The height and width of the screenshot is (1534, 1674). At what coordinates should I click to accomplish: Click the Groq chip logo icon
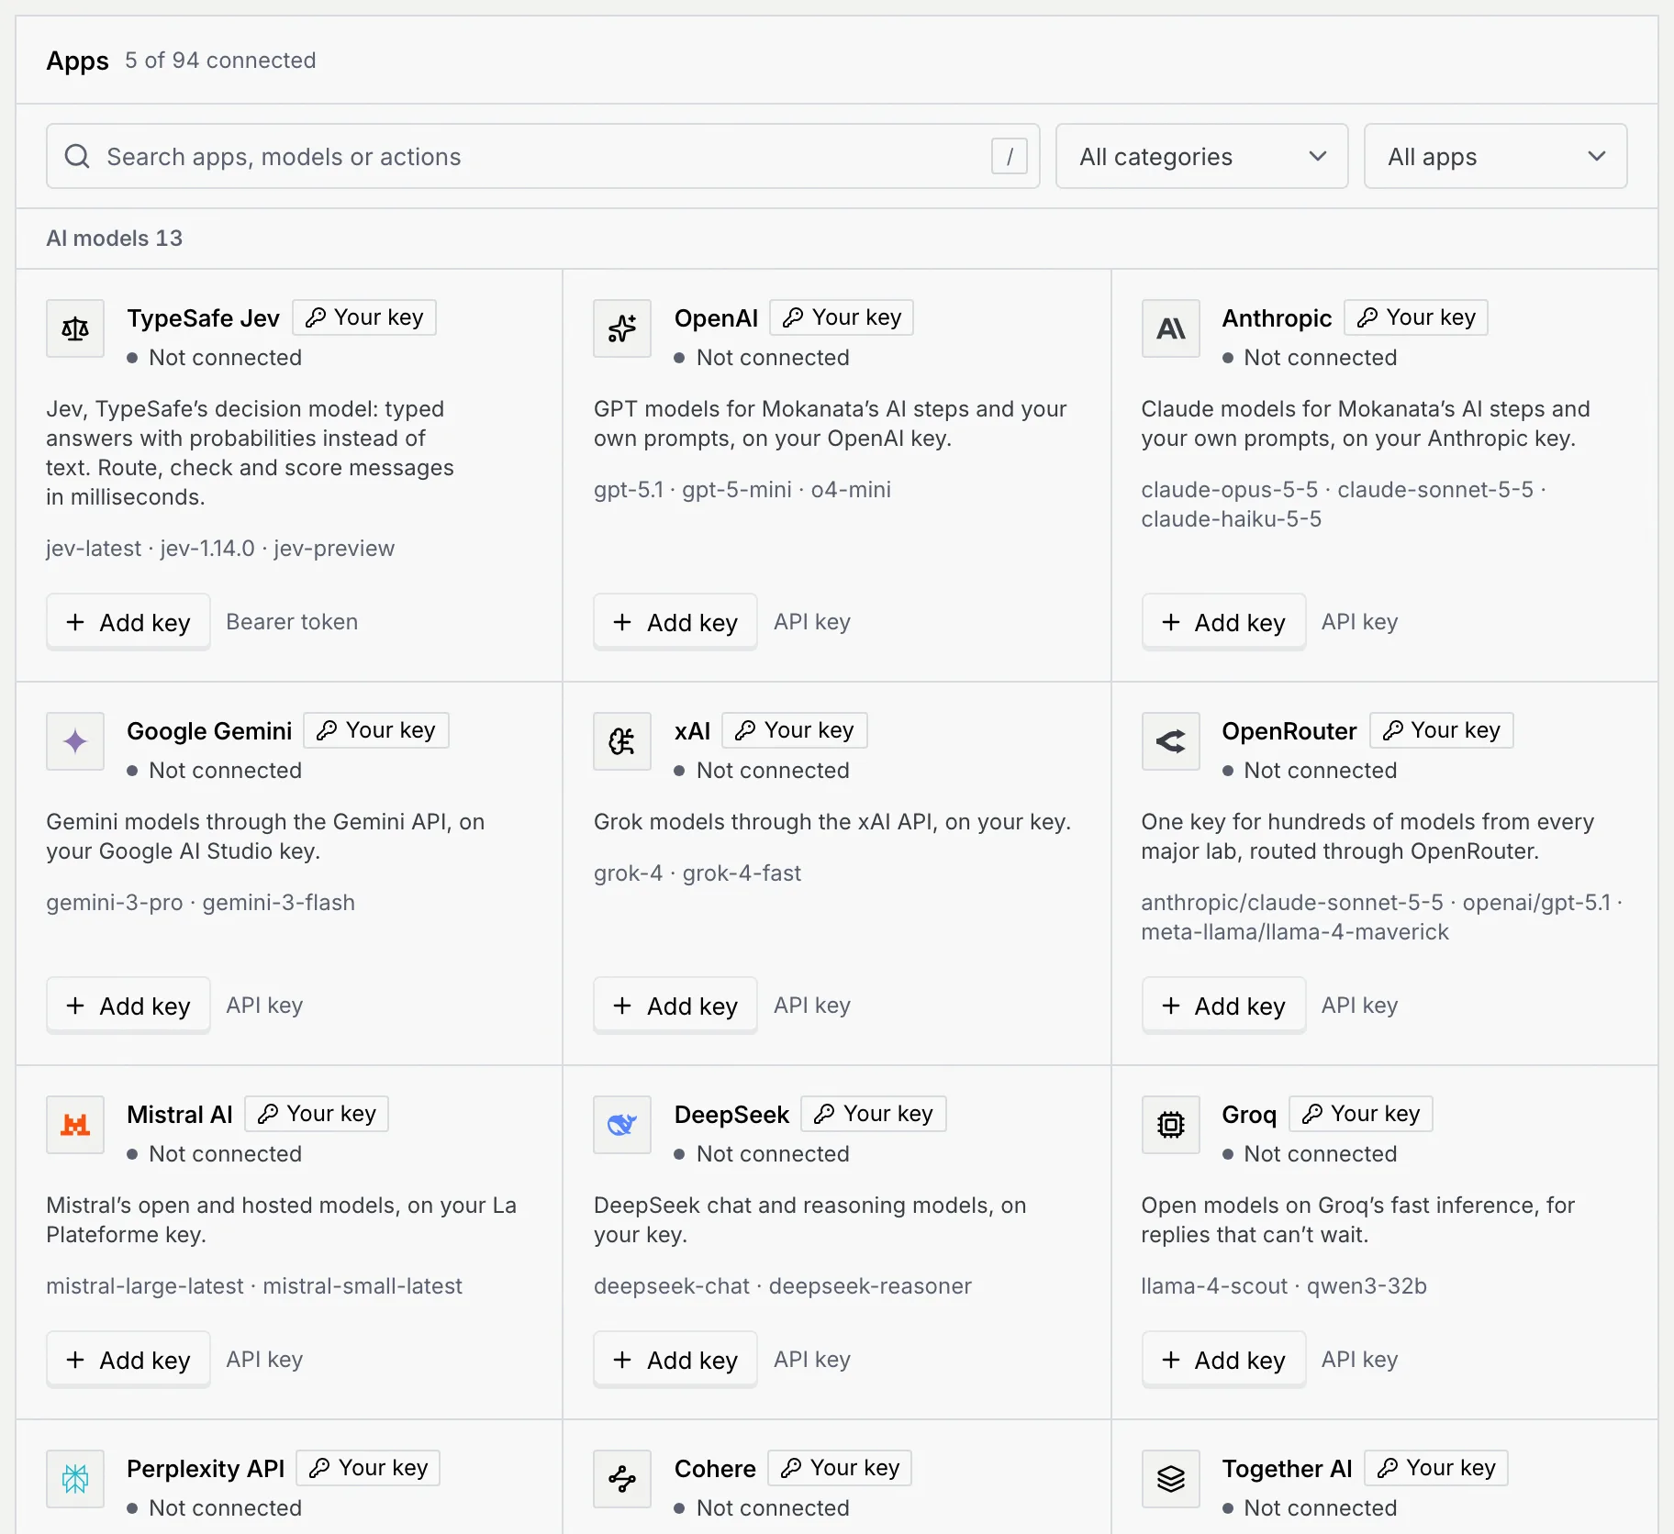pos(1170,1125)
